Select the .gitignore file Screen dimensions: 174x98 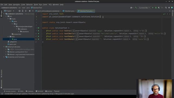(x=12, y=42)
